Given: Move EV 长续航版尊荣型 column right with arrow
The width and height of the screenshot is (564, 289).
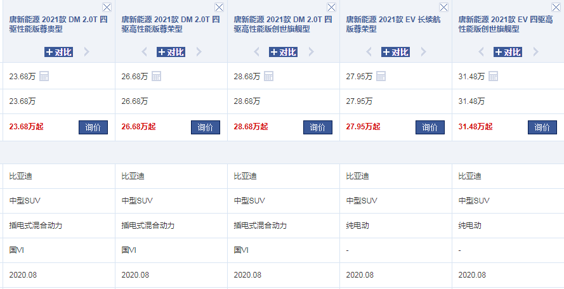Looking at the screenshot, I should (x=423, y=52).
